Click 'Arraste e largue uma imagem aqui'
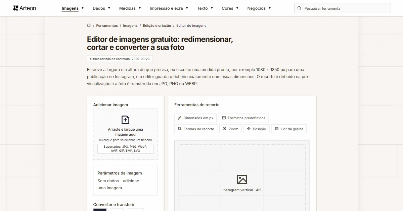Screen dimensions: 403x211 [x=125, y=132]
